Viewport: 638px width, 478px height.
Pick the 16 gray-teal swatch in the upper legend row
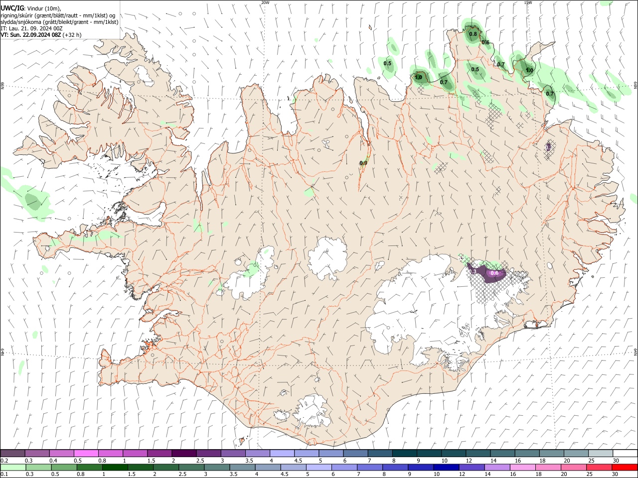(x=527, y=454)
